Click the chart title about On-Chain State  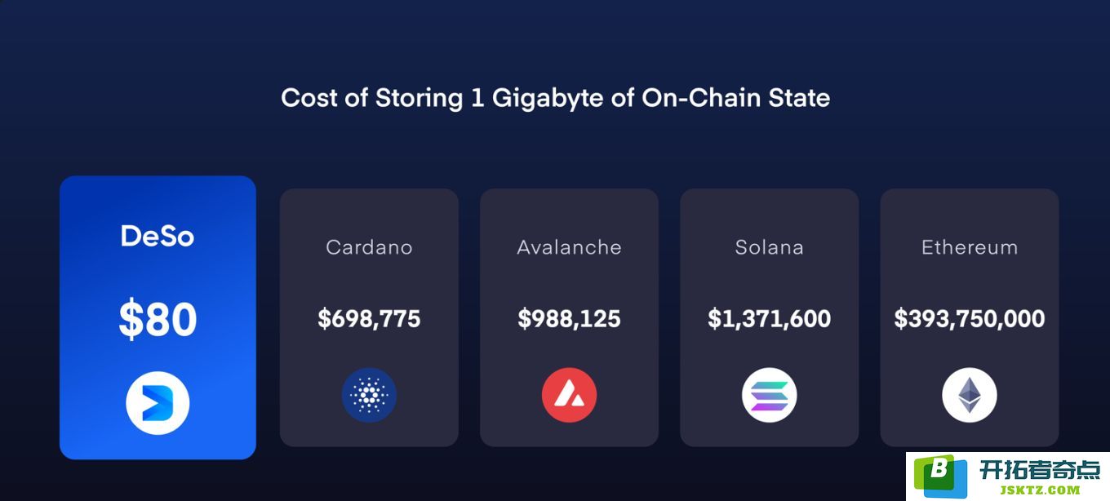click(x=555, y=98)
